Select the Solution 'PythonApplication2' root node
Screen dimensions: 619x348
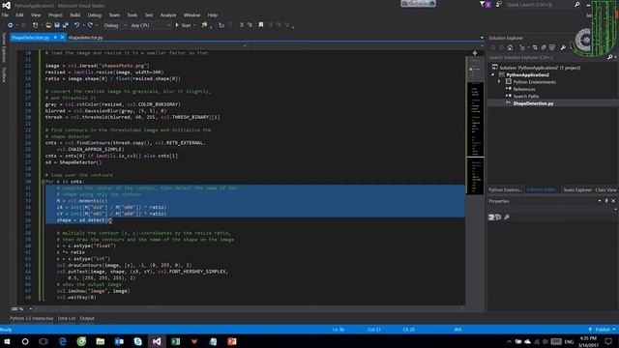(540, 68)
